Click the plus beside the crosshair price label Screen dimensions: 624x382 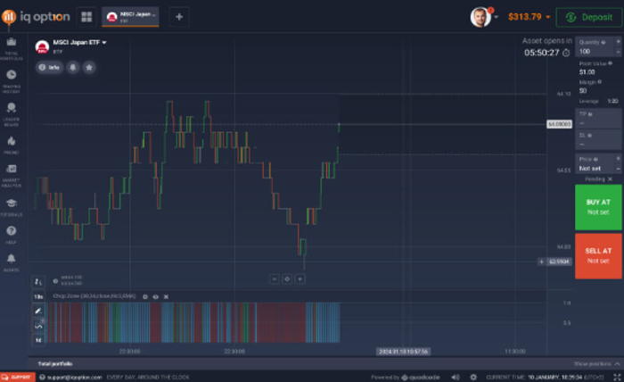coord(541,262)
